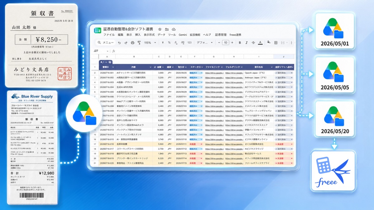Toggle strikethrough formatting icon
The height and width of the screenshot is (210, 374).
pos(253,43)
